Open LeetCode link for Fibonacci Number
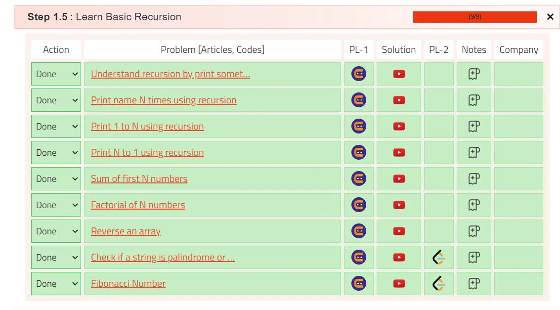The width and height of the screenshot is (560, 310). pos(438,283)
